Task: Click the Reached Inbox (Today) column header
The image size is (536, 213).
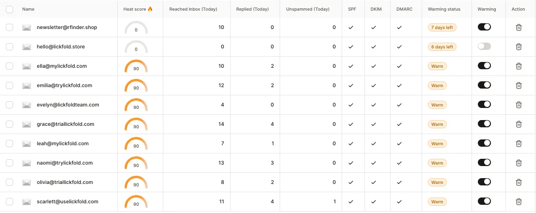Action: [x=193, y=9]
